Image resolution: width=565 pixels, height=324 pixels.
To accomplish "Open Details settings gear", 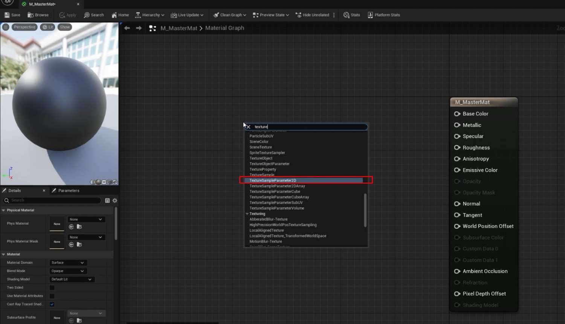I will [115, 200].
